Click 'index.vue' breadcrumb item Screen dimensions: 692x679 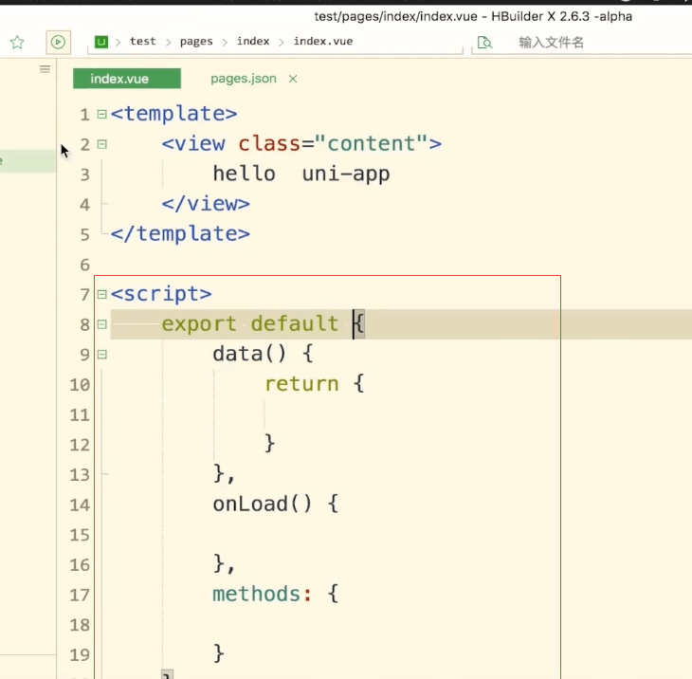tap(323, 42)
